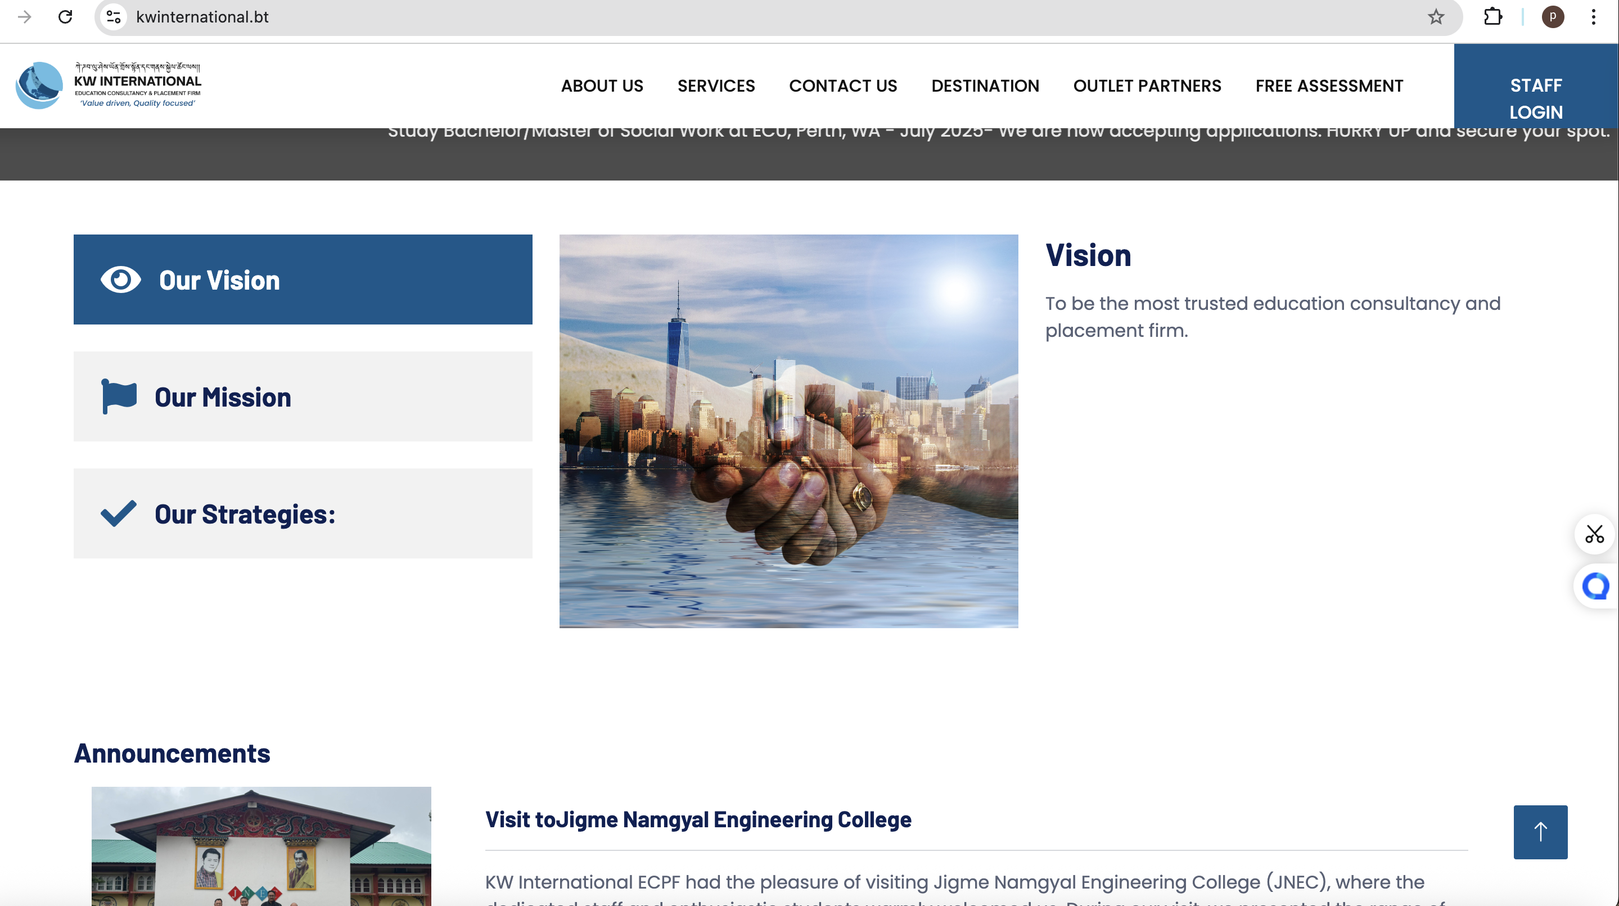Image resolution: width=1619 pixels, height=906 pixels.
Task: Select the Our Vision tab
Action: (x=303, y=280)
